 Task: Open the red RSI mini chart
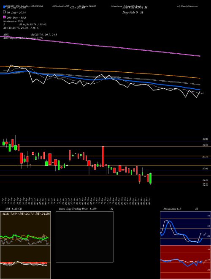(x=185, y=262)
